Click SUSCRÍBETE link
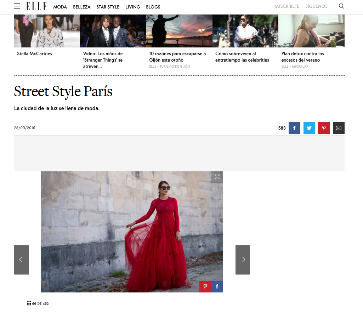363x319 pixels. point(287,6)
